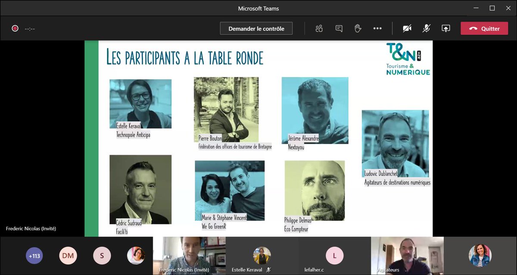The width and height of the screenshot is (517, 275).
Task: Click the Frederic Nicolas (Invité) name label
Action: point(31,228)
